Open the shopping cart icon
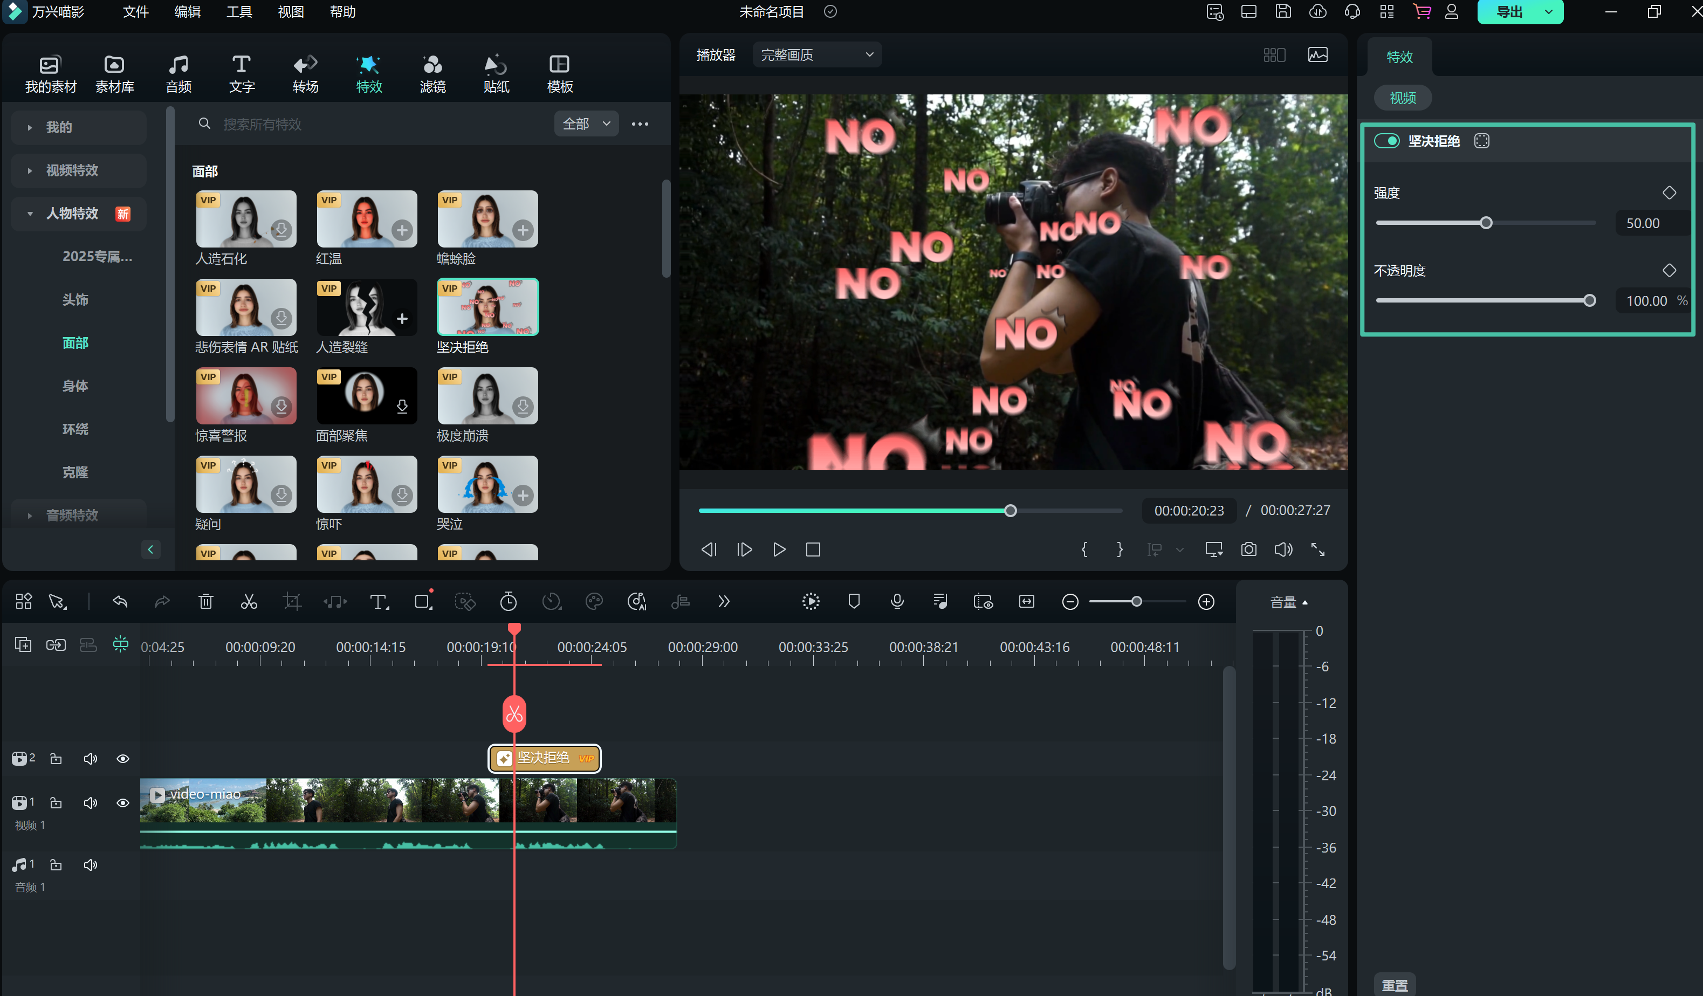This screenshot has height=996, width=1703. (1422, 11)
